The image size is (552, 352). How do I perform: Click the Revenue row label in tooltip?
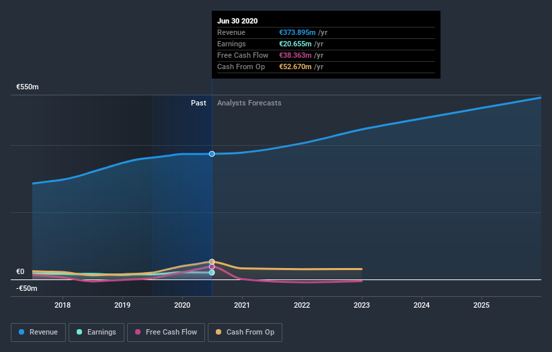[x=231, y=32]
